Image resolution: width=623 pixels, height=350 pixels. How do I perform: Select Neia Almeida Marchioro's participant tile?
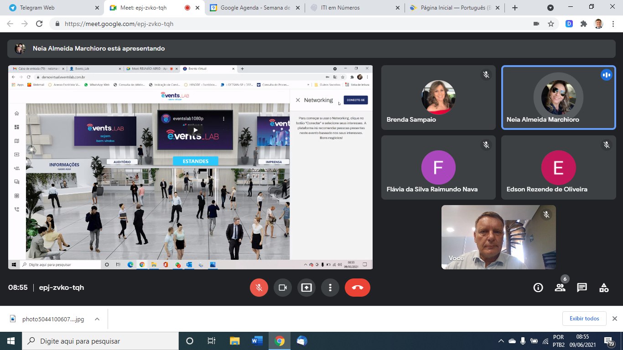558,98
